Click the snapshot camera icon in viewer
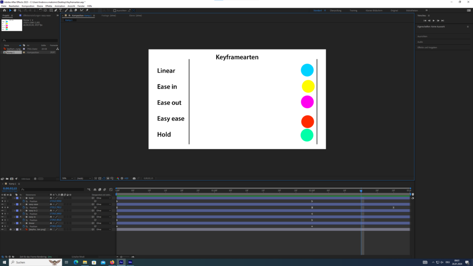The image size is (473, 266). 134,178
